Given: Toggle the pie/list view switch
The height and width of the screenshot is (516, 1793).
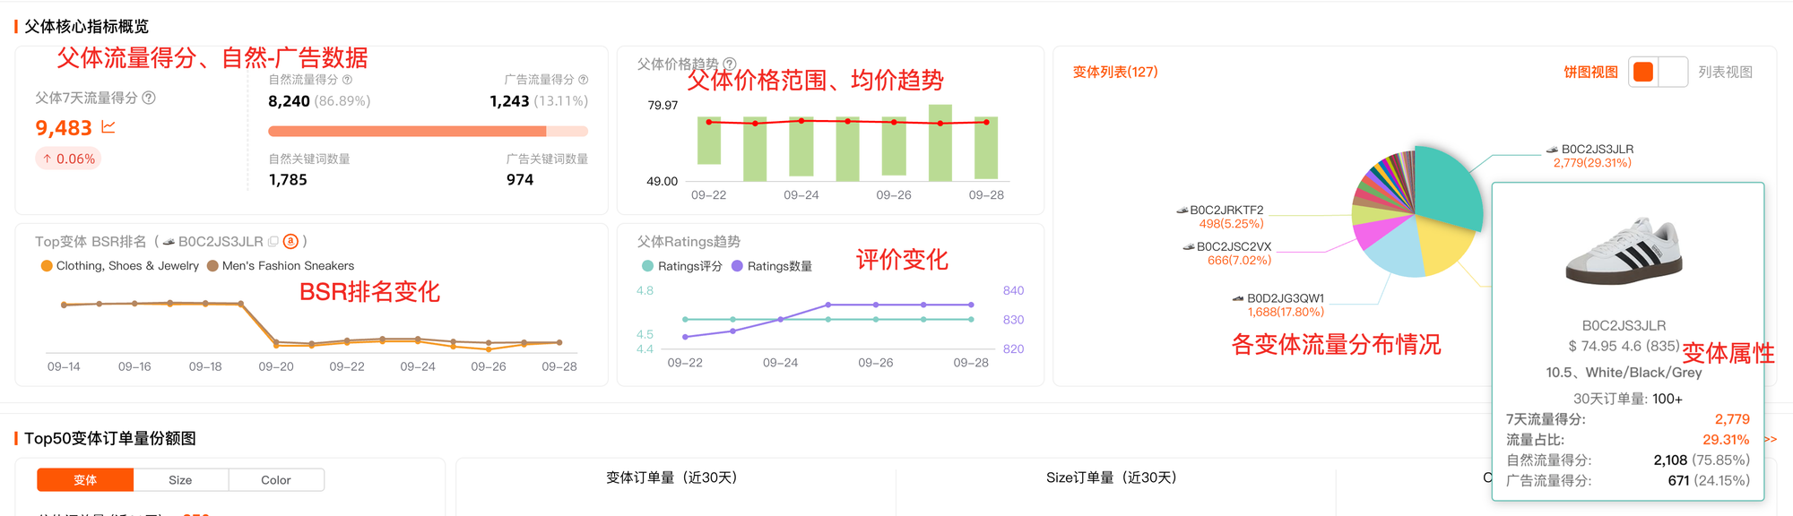Looking at the screenshot, I should tap(1658, 72).
